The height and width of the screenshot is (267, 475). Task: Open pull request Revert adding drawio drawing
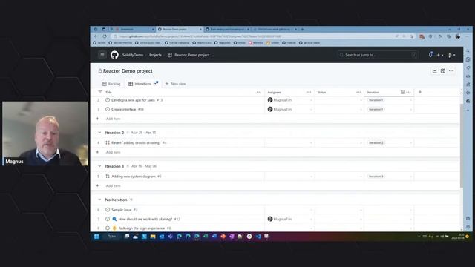click(135, 142)
